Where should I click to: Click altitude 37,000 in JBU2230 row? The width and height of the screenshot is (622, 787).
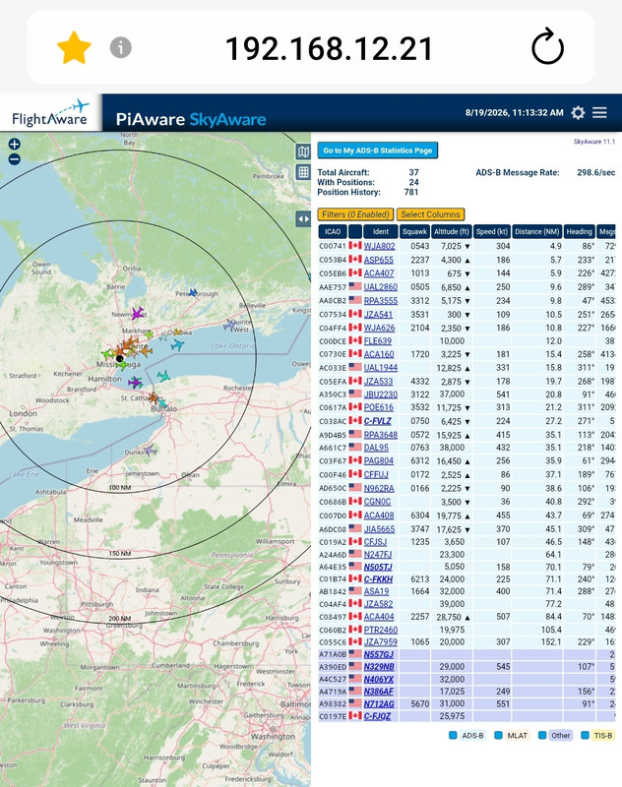tap(452, 394)
